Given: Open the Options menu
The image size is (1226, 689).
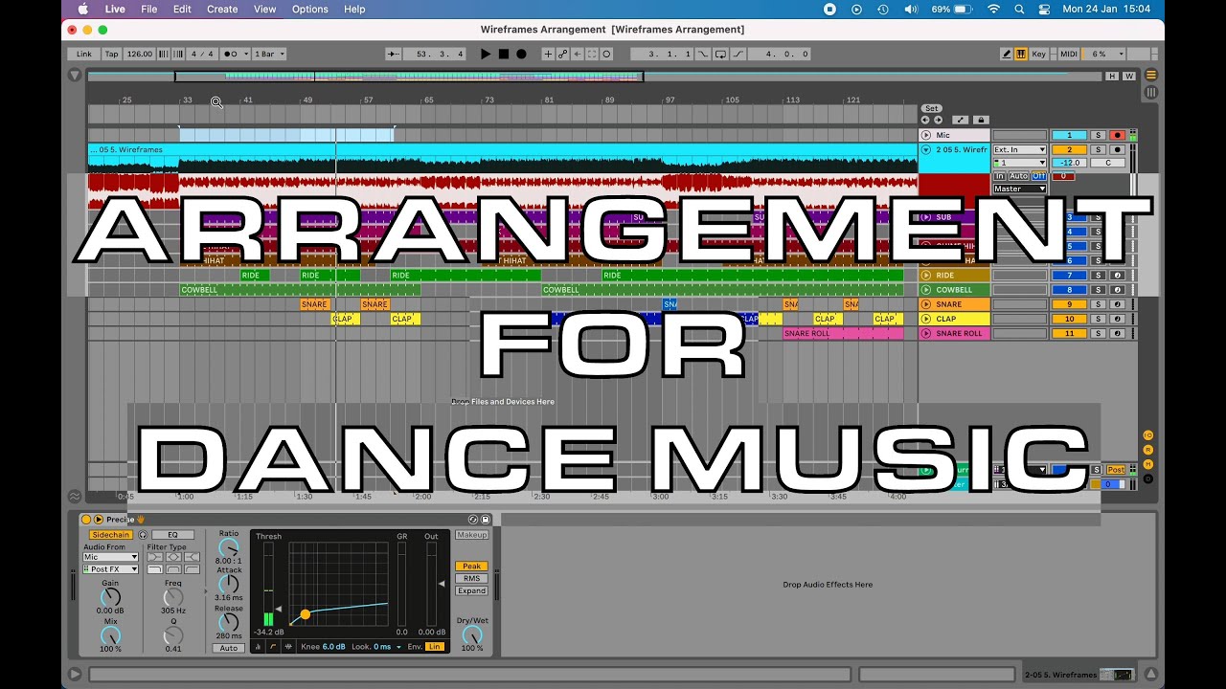Looking at the screenshot, I should (310, 10).
